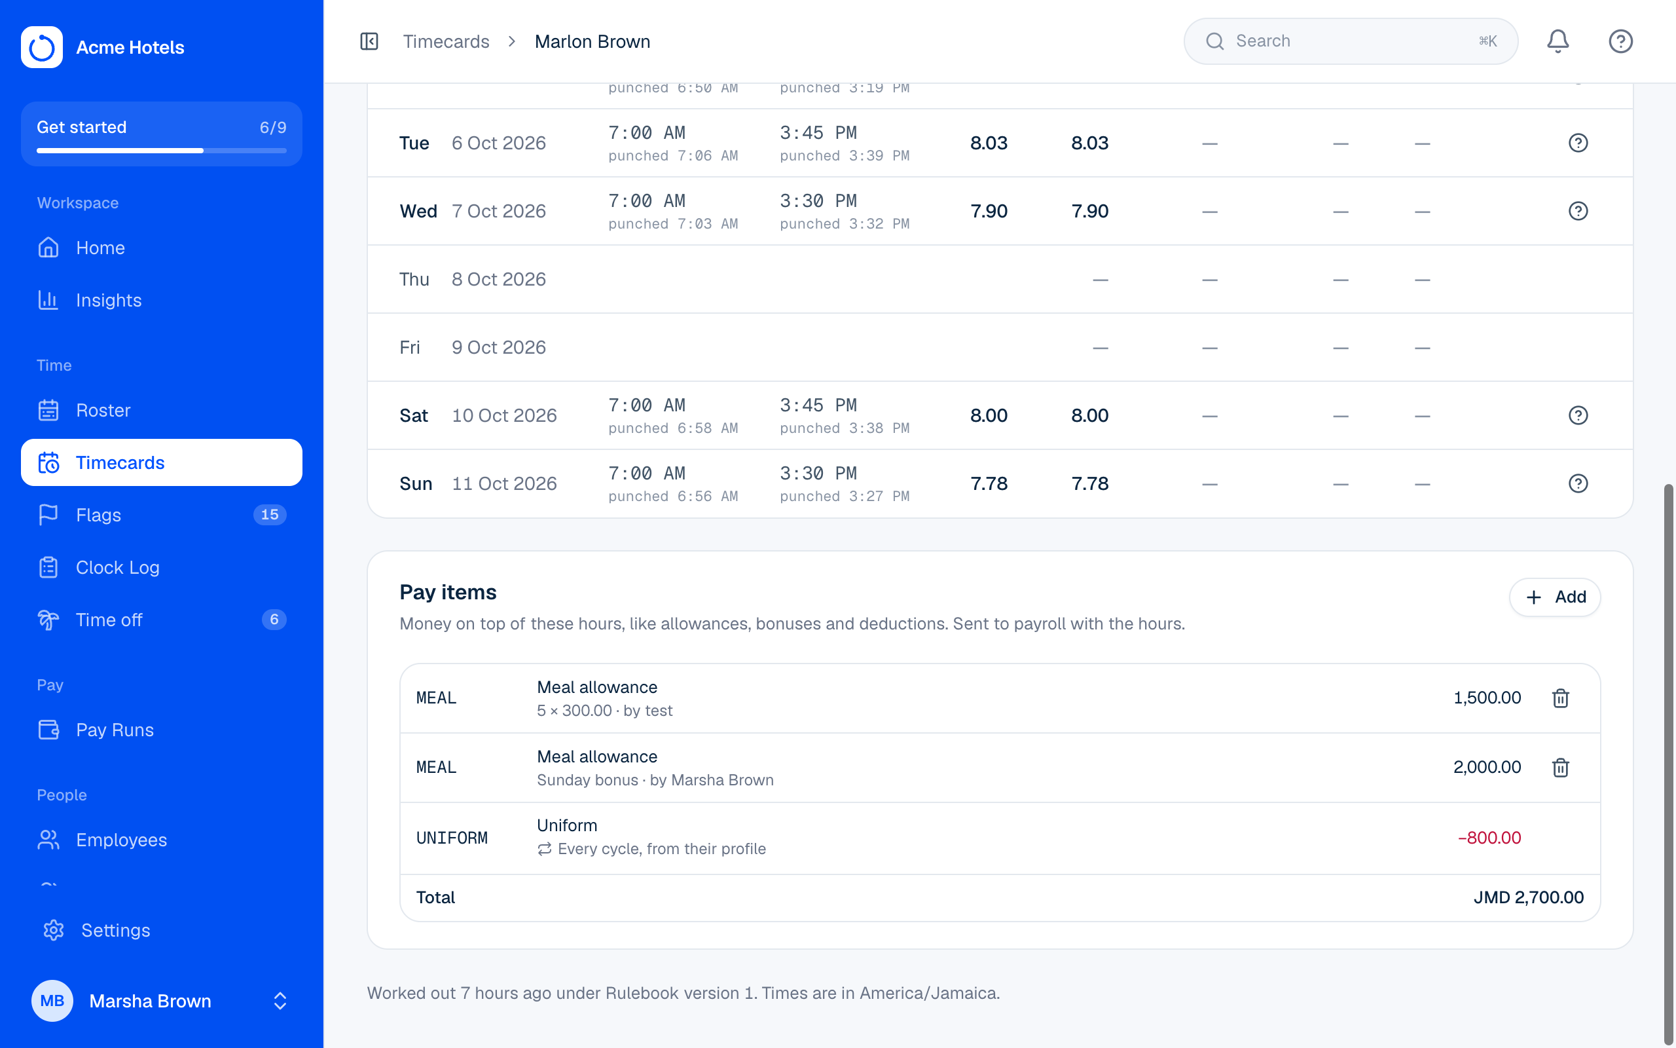Show explanation for Sun 11 Oct row
The image size is (1676, 1048).
point(1578,483)
